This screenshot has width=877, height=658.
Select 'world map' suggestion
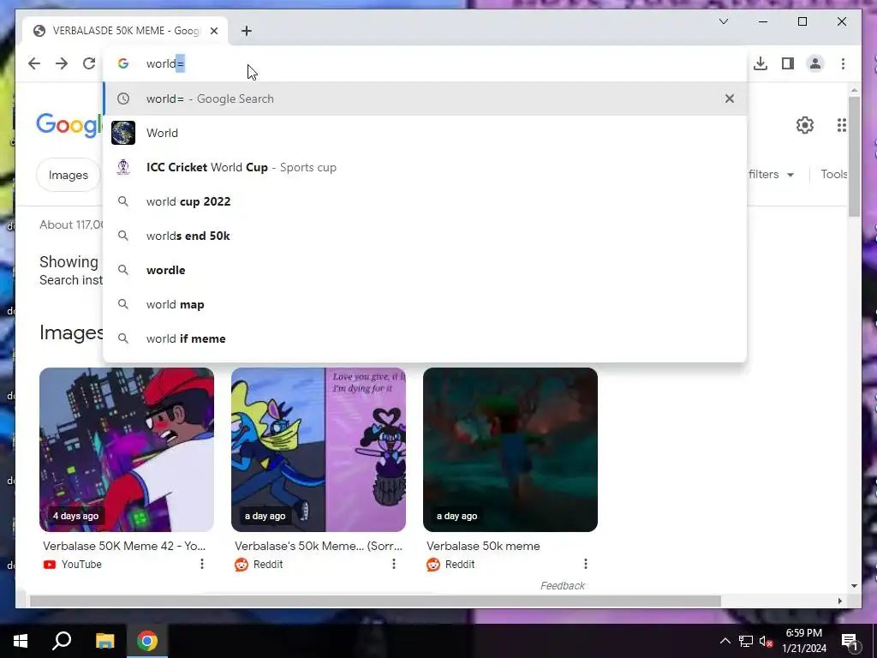click(425, 304)
